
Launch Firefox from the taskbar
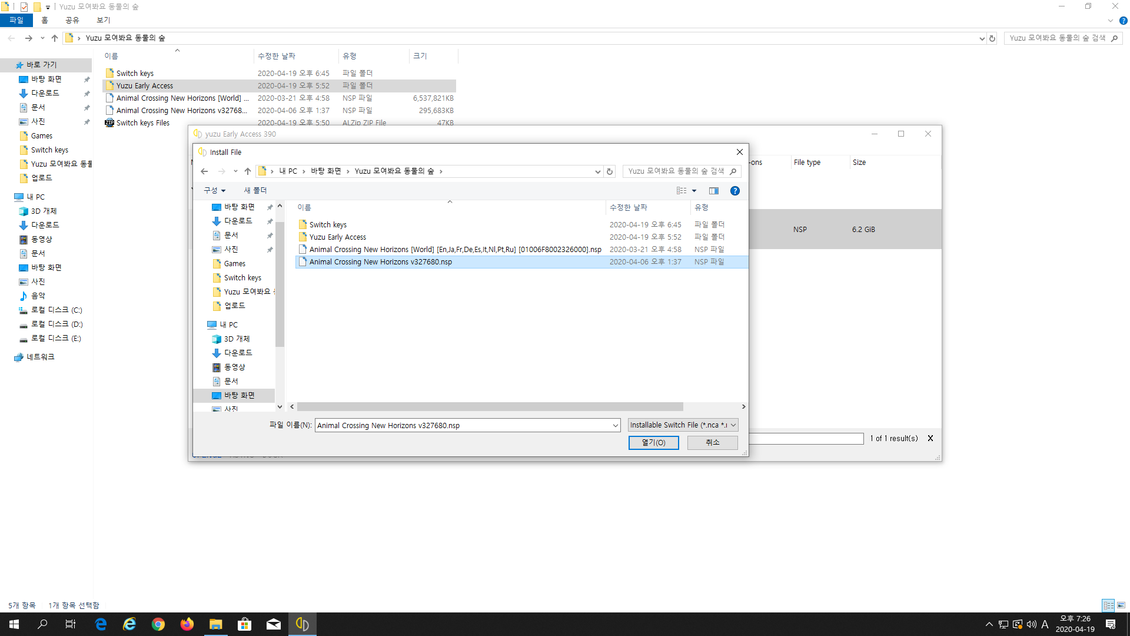point(187,624)
